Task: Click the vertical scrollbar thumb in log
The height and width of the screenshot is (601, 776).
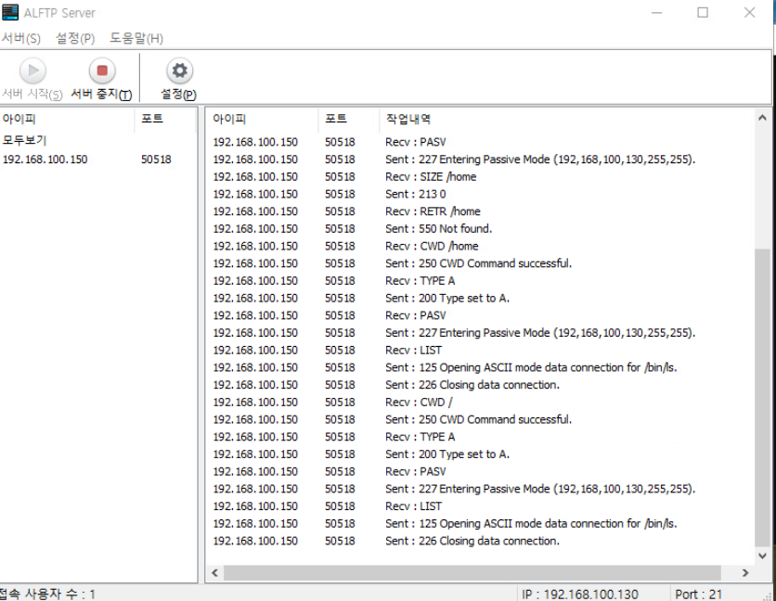Action: coord(762,398)
